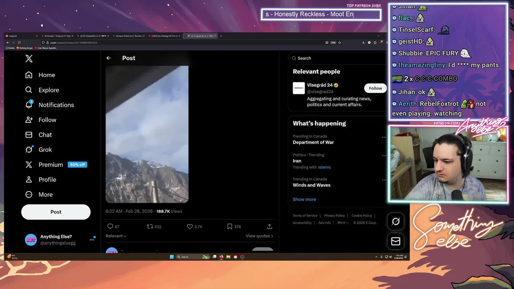This screenshot has height=289, width=514.
Task: Open the Accessibility footer link
Action: point(302,223)
